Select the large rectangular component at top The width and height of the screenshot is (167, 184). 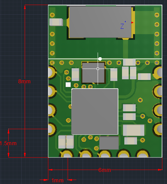click(x=100, y=22)
